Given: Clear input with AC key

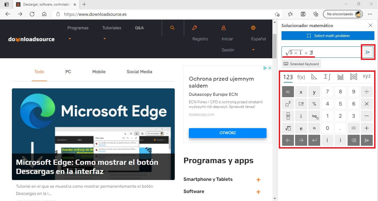Looking at the screenshot, I should (288, 92).
